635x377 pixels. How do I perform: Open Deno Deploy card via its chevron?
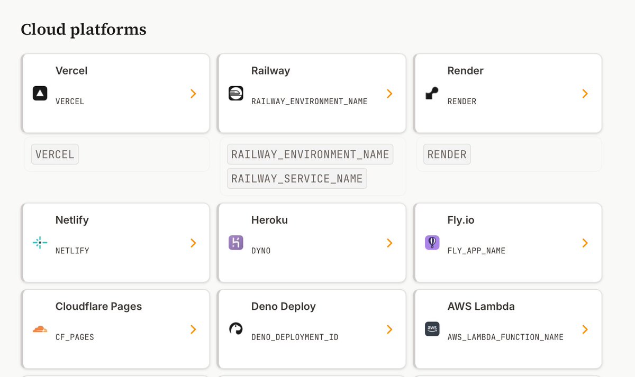[x=389, y=329]
